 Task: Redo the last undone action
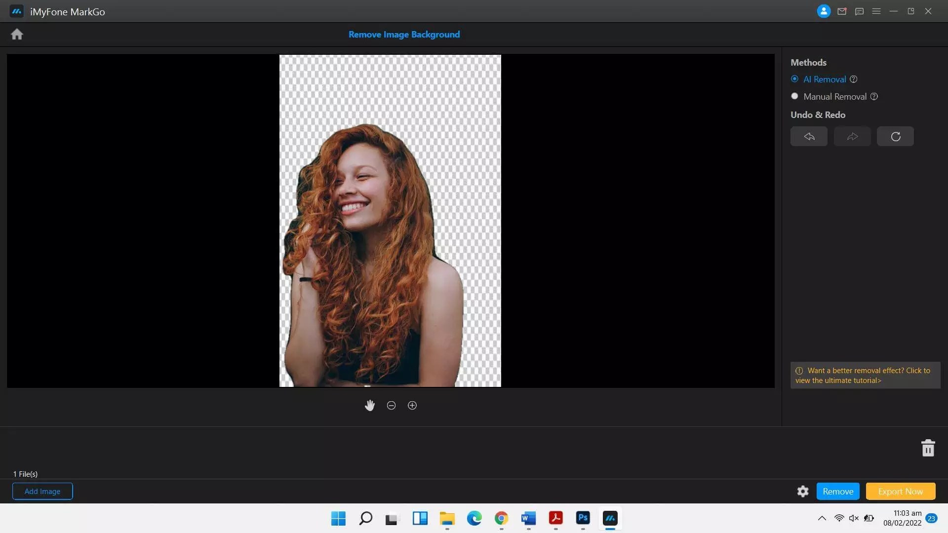tap(852, 136)
